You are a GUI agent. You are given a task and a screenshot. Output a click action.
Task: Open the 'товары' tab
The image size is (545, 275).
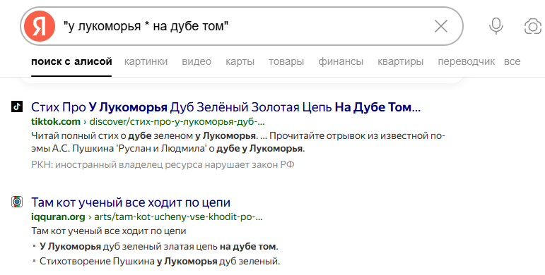click(286, 62)
